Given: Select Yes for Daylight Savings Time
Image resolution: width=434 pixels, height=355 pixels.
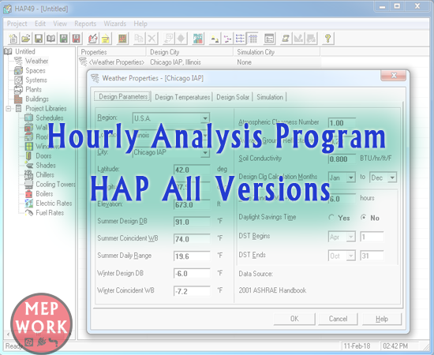Looking at the screenshot, I should [331, 217].
